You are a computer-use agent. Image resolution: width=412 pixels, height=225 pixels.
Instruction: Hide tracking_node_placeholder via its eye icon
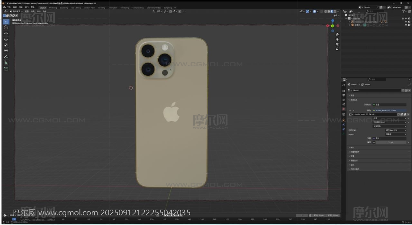point(406,22)
